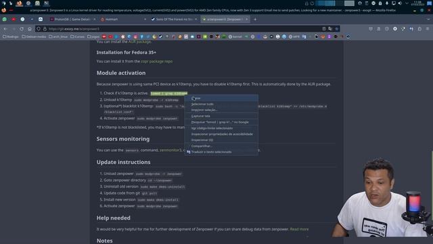
Task: Expand the list-all-tabs dropdown arrow
Action: pyautogui.click(x=428, y=20)
